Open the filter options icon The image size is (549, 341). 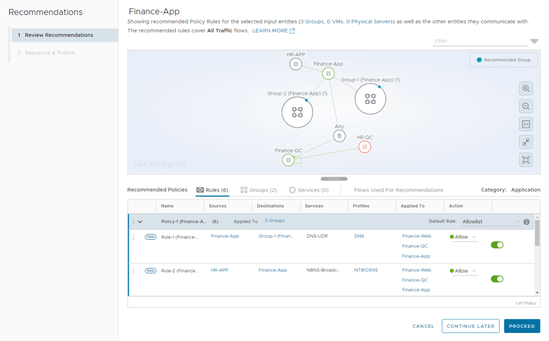[x=534, y=41]
